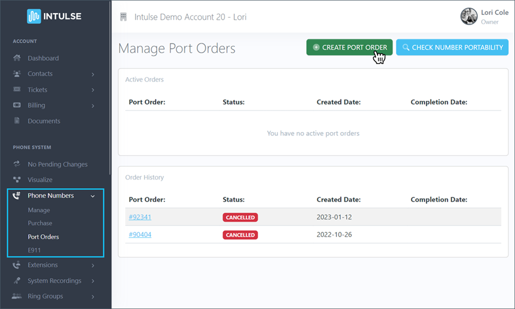
Task: Select Manage under Phone Numbers
Action: (x=39, y=210)
